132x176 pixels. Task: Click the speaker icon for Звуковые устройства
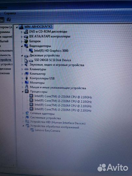[26, 65]
